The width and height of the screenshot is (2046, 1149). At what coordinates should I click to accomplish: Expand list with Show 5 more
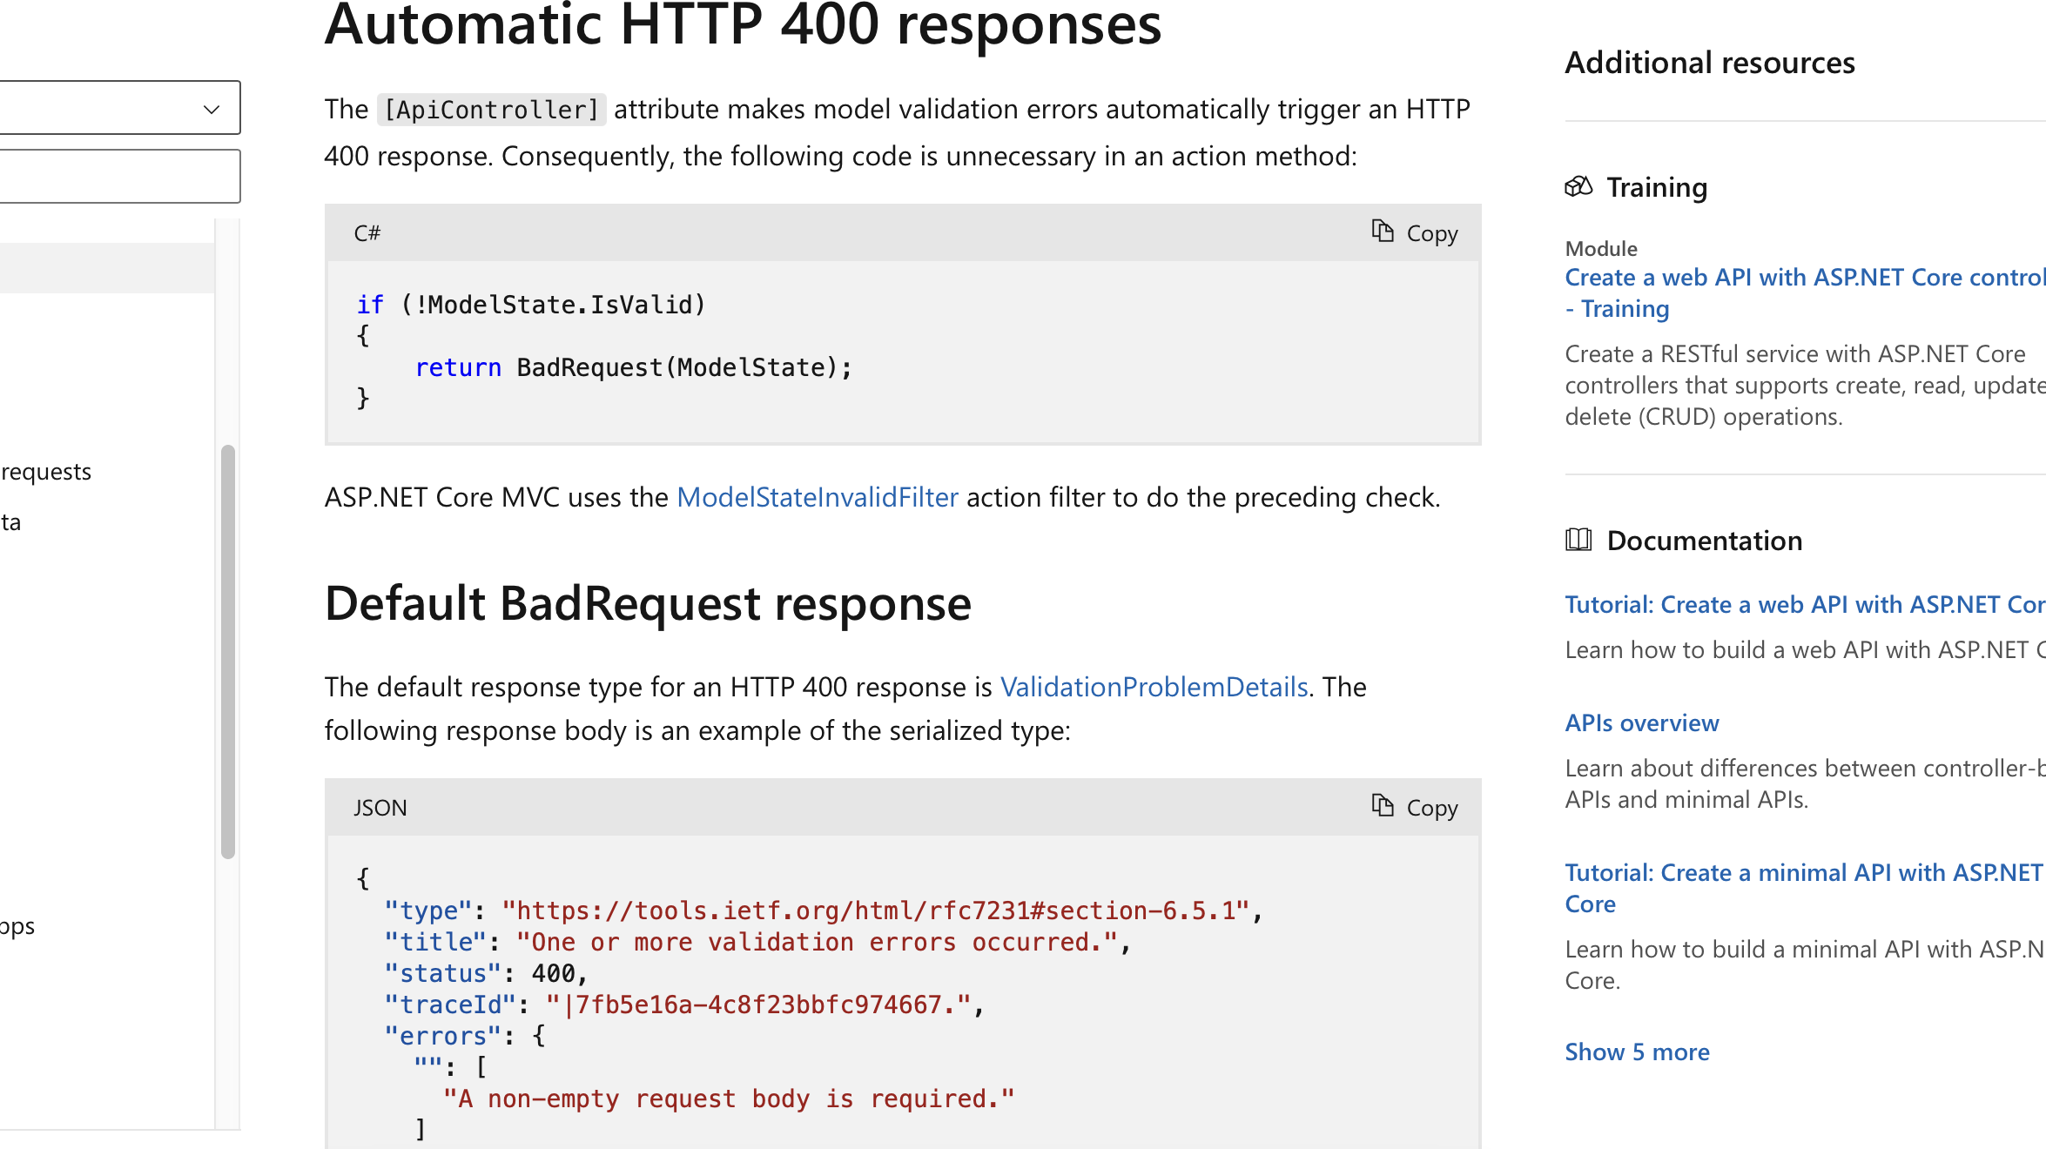click(x=1637, y=1052)
